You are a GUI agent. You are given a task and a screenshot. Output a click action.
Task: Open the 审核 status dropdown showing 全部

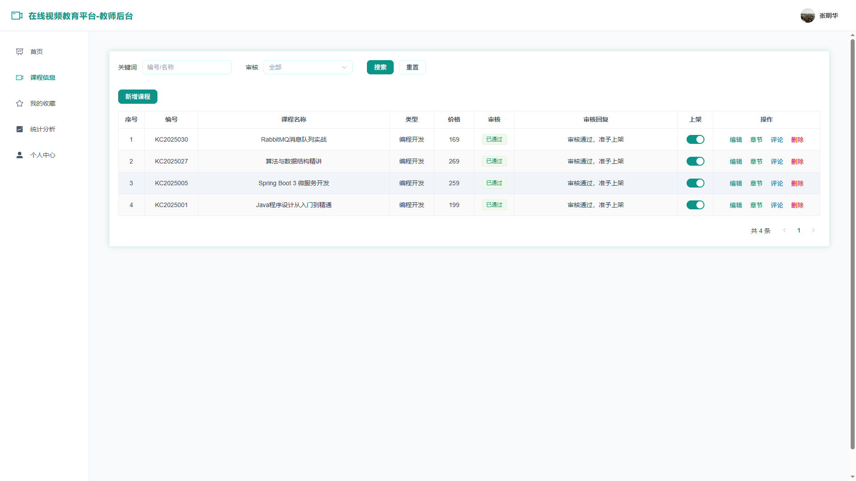pyautogui.click(x=308, y=67)
